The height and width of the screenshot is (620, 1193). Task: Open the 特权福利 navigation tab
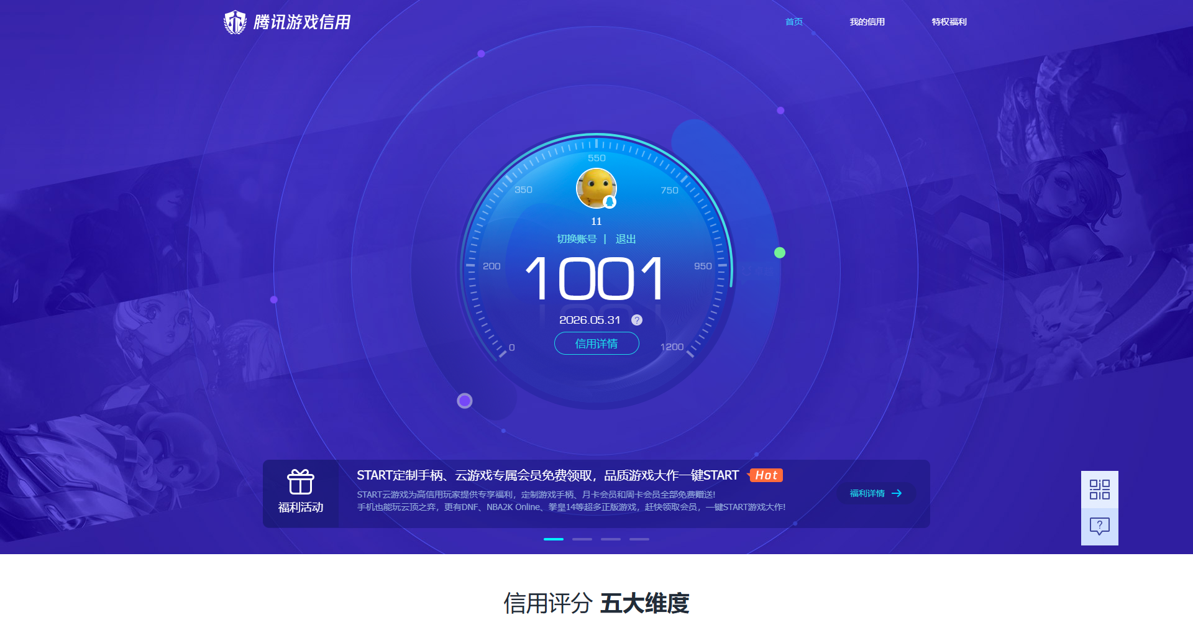point(949,22)
